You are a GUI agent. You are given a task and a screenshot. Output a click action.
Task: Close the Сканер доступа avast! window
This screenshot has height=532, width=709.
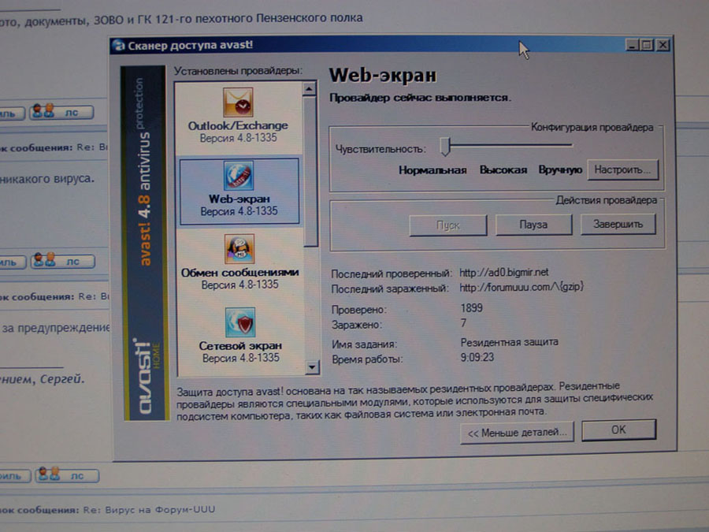pos(663,46)
